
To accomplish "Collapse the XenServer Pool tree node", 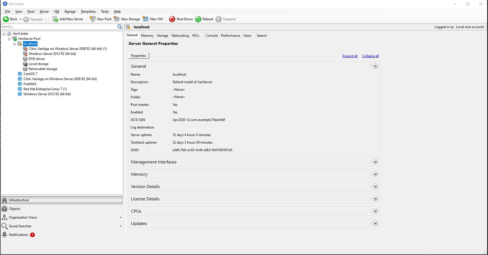I will 10,39.
